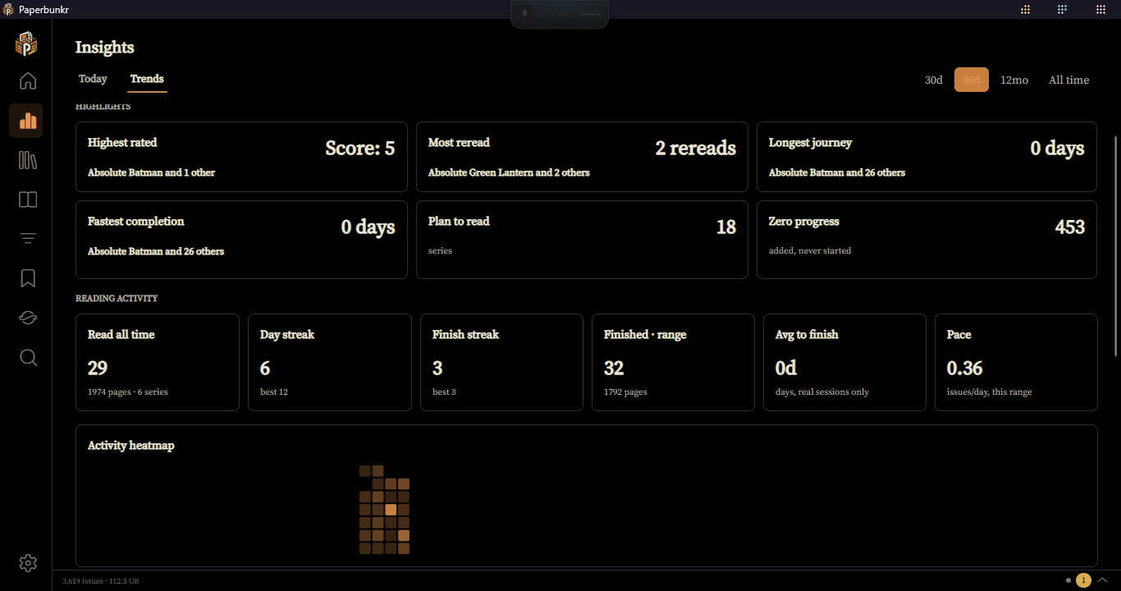Click the brightest orange heatmap cell
Viewport: 1121px width, 591px height.
391,510
